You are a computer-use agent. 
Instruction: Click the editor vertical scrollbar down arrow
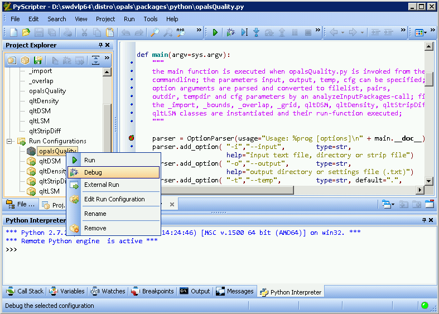[428, 181]
